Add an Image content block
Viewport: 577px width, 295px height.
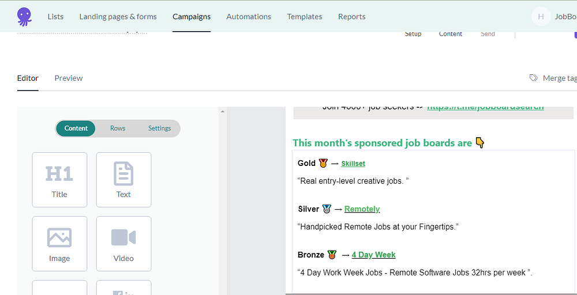(x=59, y=243)
